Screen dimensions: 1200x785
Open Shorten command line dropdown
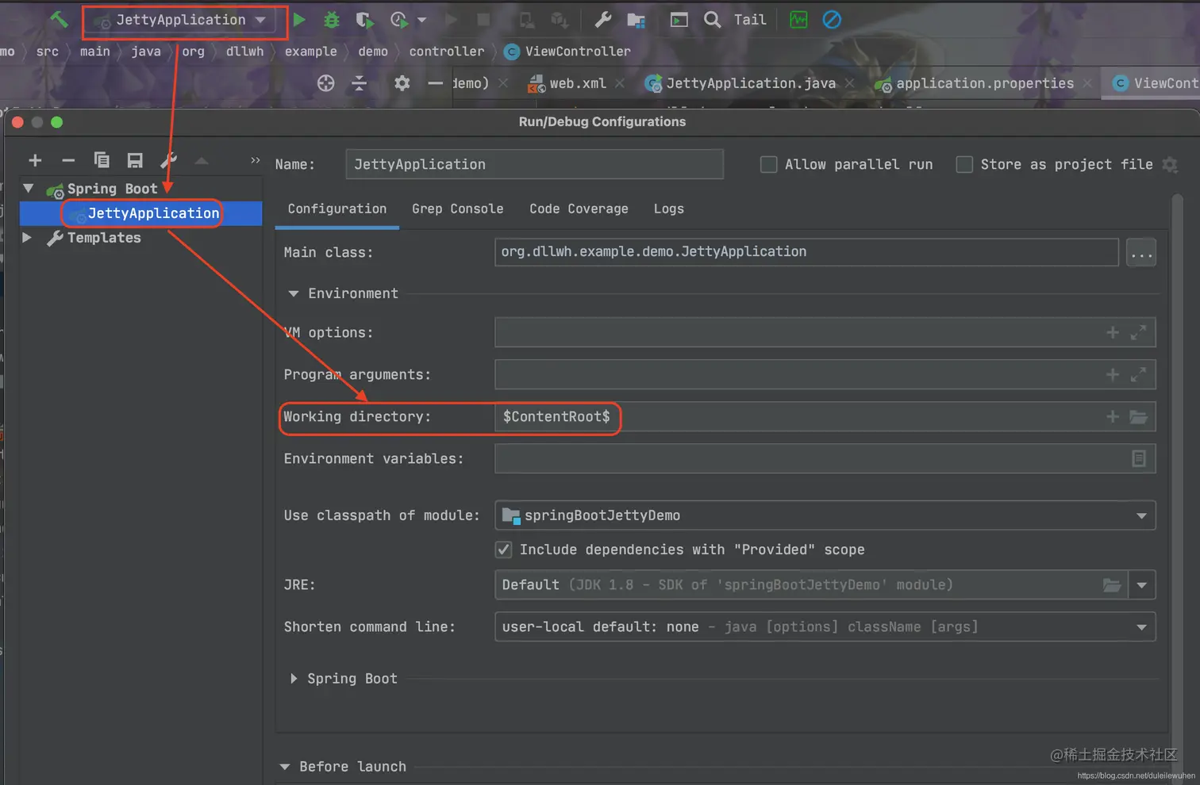(x=825, y=627)
